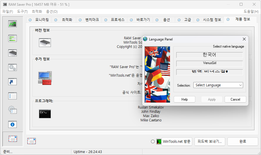Open the shortcut arrow sidebar icon
Image resolution: width=261 pixels, height=155 pixels.
point(13,82)
